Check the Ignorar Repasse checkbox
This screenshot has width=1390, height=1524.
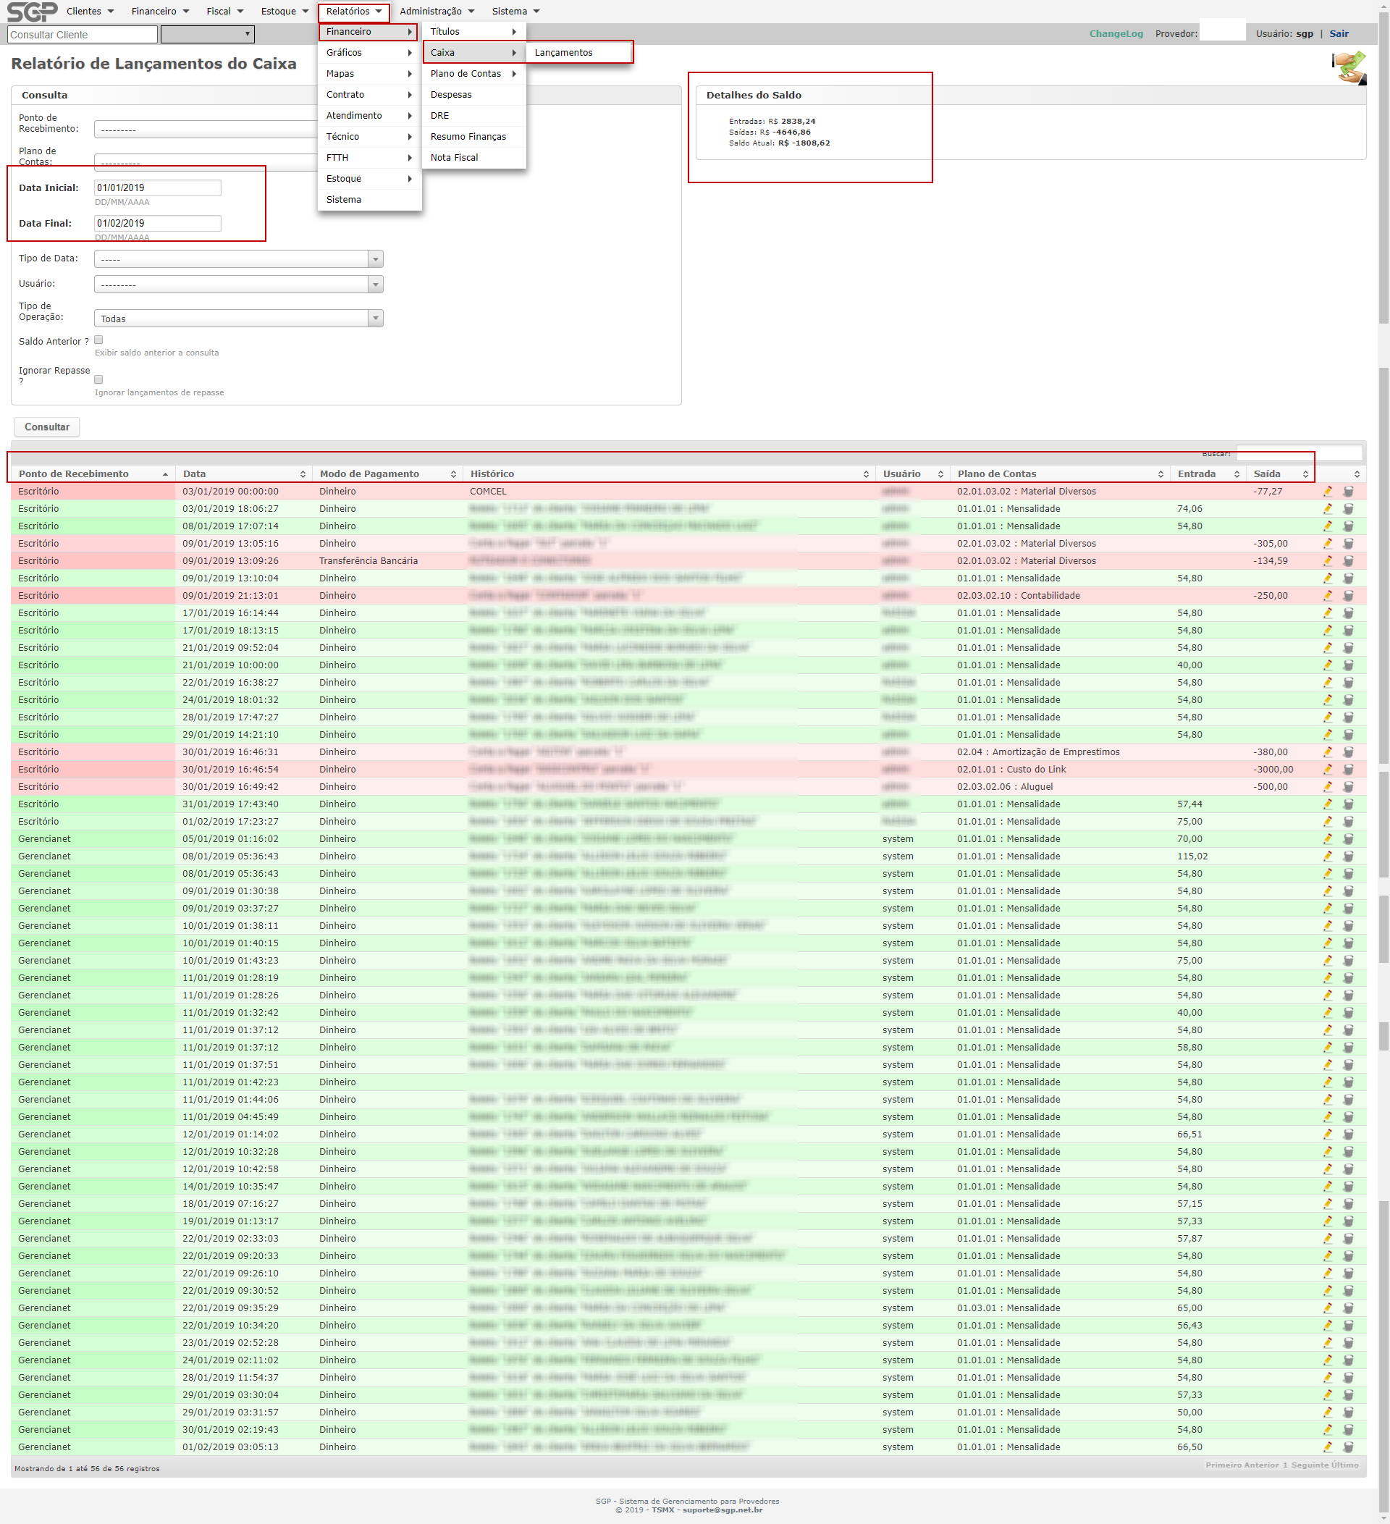pos(98,379)
